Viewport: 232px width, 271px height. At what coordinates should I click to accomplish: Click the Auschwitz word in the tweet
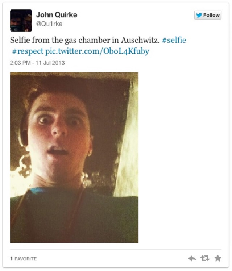pyautogui.click(x=140, y=40)
